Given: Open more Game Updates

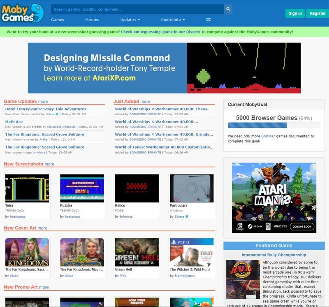Looking at the screenshot, I should tap(43, 102).
